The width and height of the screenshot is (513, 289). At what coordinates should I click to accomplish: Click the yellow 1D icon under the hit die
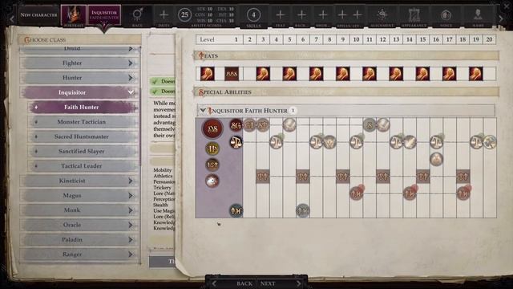(212, 149)
